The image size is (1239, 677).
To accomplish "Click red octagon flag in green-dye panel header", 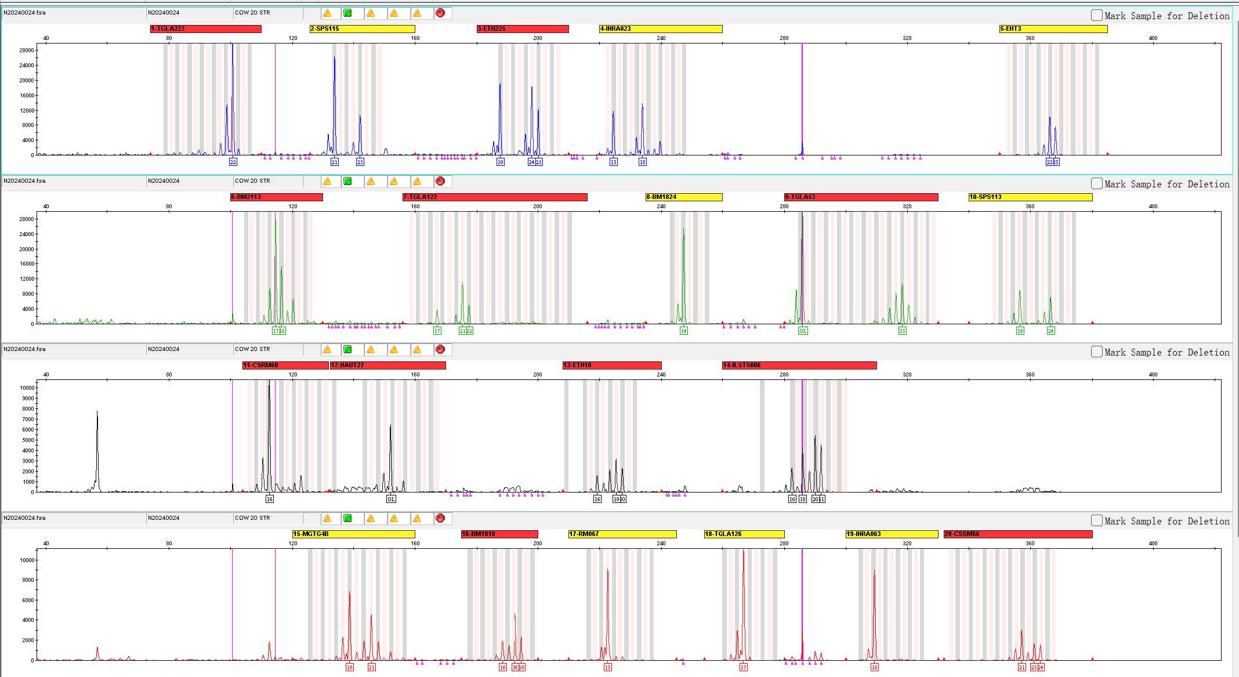I will [x=440, y=181].
